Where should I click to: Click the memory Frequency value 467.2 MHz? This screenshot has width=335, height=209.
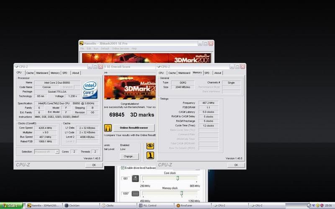pos(208,103)
